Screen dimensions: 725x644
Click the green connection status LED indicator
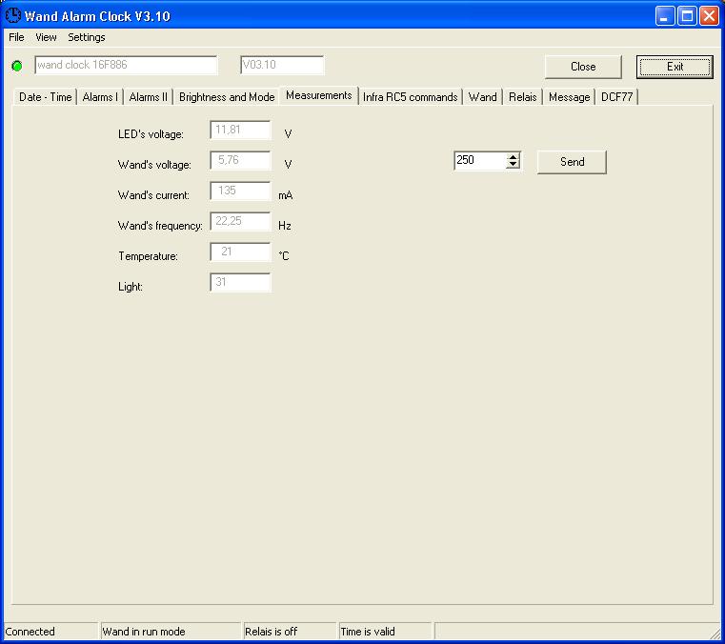point(17,66)
